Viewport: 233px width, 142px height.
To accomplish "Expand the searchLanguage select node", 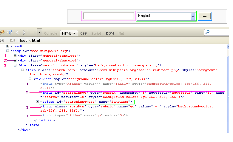I will 37,102.
